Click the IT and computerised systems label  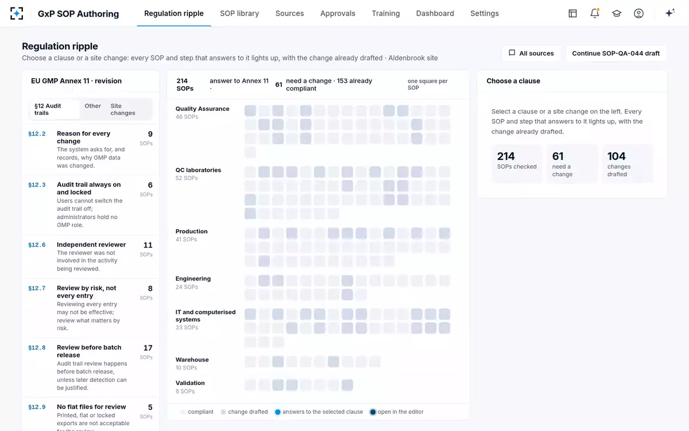tap(206, 316)
